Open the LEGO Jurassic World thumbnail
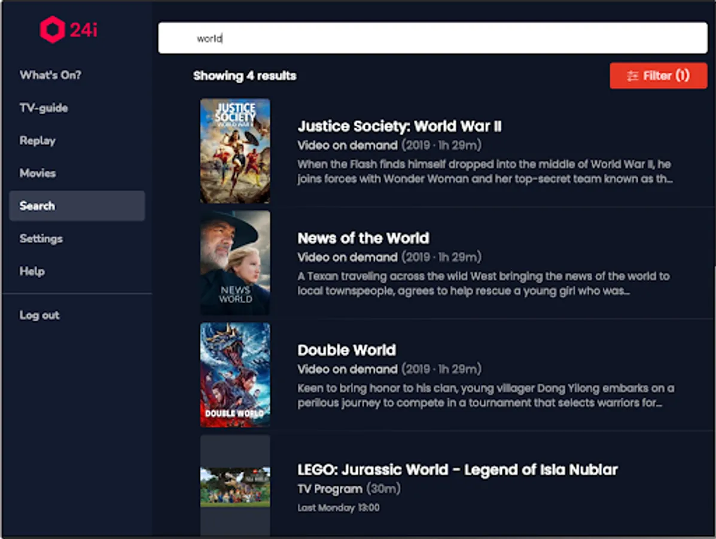This screenshot has width=716, height=539. click(235, 485)
